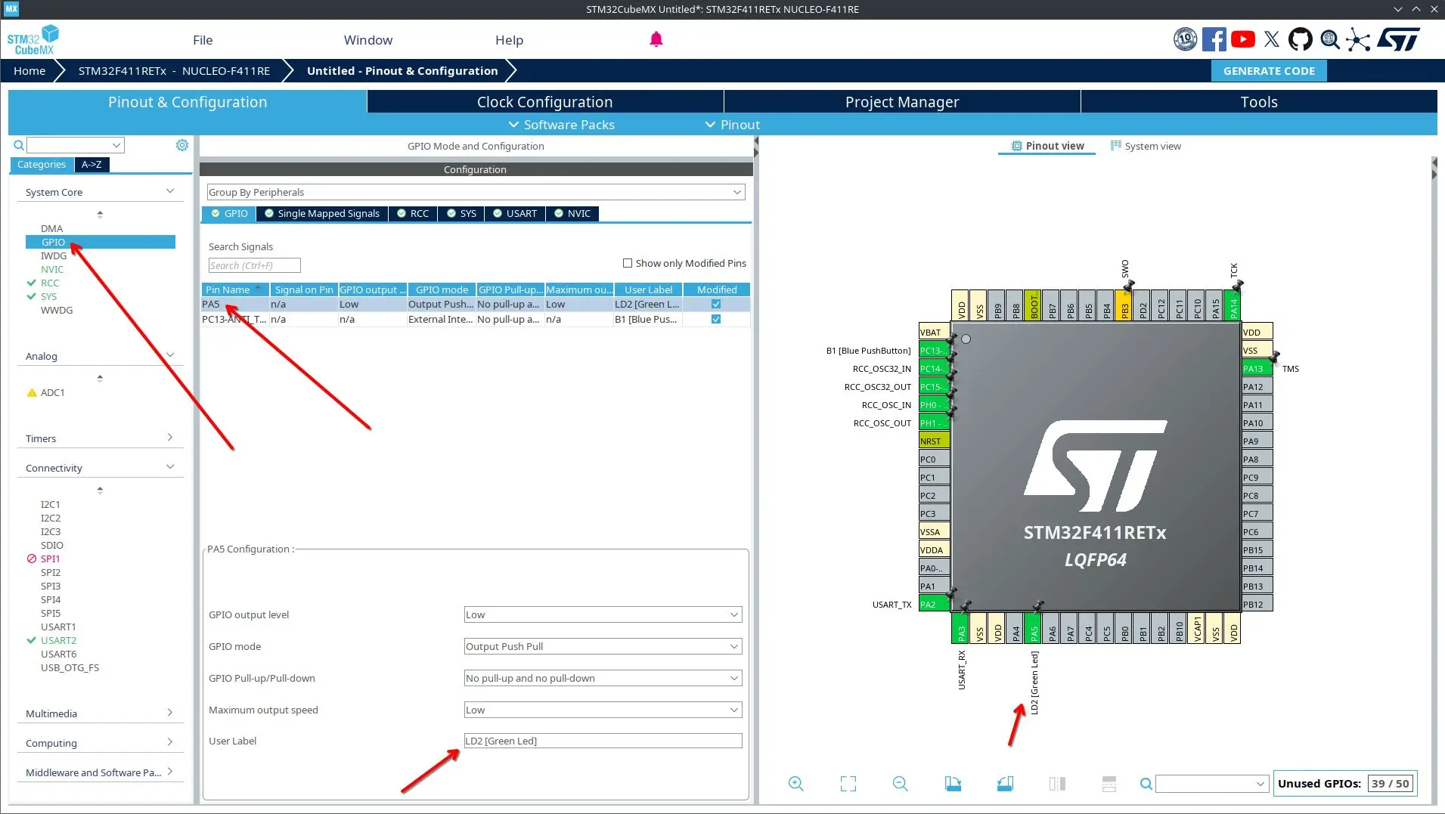Sort table by Pin Name column
Image resolution: width=1445 pixels, height=814 pixels.
(x=235, y=289)
